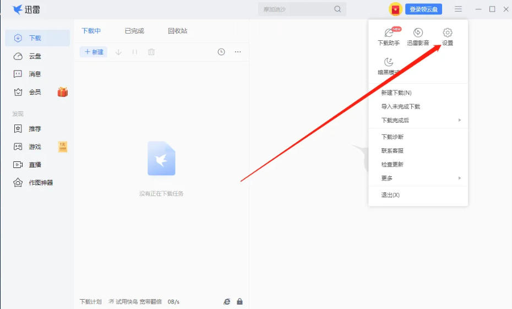Open 作图神器 image tool in sidebar
The height and width of the screenshot is (309, 512).
click(32, 183)
